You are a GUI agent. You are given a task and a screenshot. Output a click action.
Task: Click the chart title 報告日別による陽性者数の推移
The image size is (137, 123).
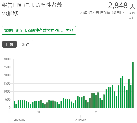[32, 9]
